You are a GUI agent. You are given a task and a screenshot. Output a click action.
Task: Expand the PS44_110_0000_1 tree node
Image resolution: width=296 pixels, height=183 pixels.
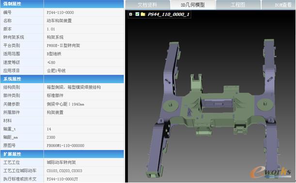131,14
